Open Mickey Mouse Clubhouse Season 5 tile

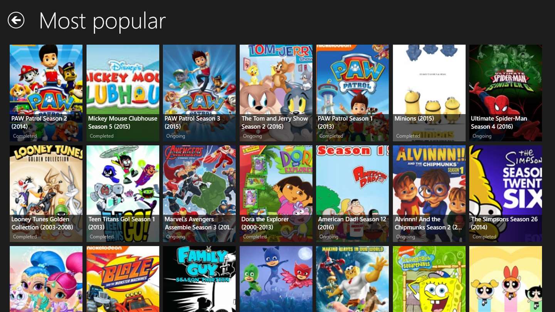tap(123, 93)
